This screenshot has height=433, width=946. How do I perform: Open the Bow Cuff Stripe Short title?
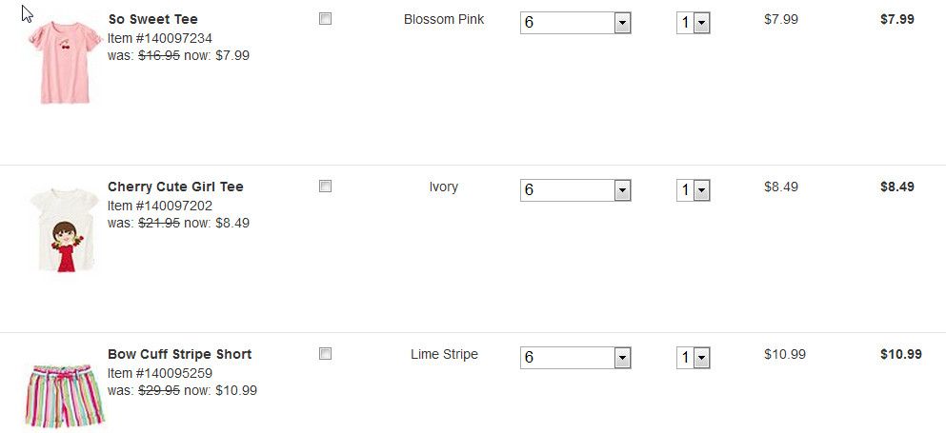coord(179,354)
